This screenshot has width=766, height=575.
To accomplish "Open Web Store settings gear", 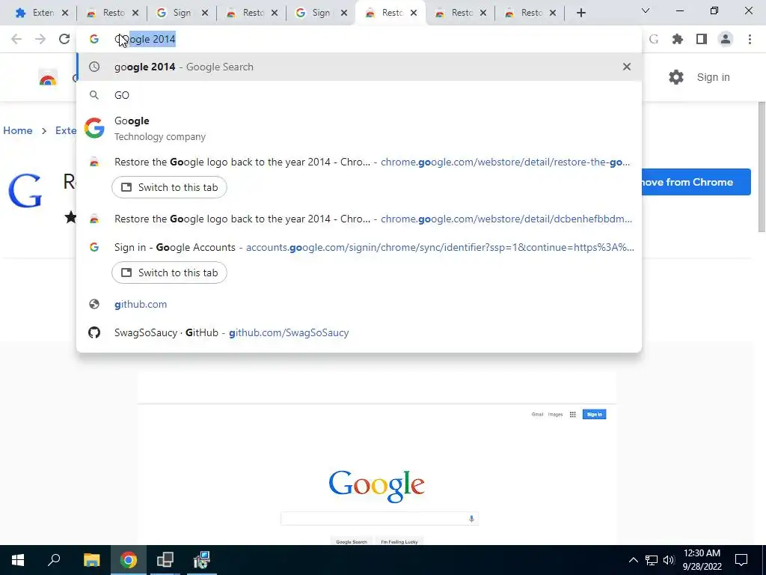I will point(676,77).
